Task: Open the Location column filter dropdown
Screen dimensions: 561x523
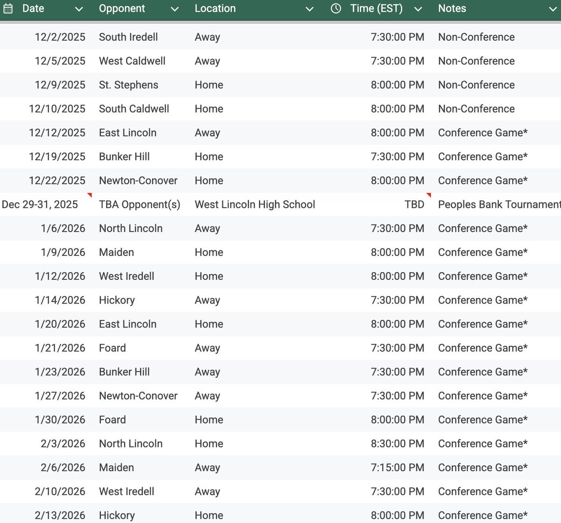Action: [309, 9]
